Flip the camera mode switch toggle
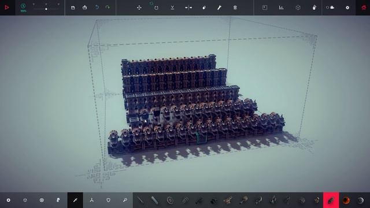This screenshot has width=370, height=208. click(x=330, y=8)
